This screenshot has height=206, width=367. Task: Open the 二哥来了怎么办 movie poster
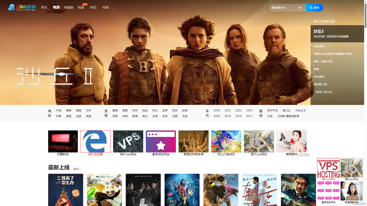point(65,190)
